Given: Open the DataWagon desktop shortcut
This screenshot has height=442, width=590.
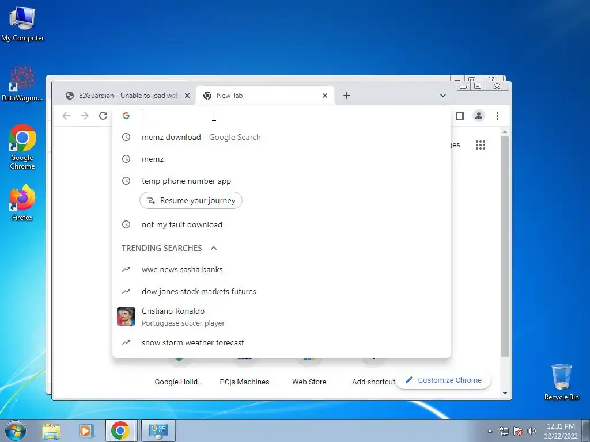Looking at the screenshot, I should 22,84.
